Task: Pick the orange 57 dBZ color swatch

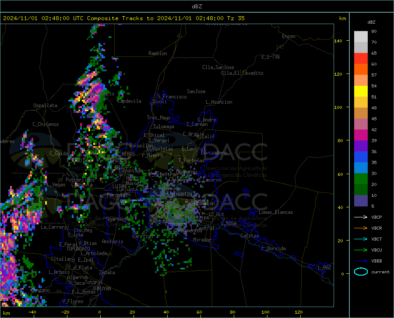Action: pyautogui.click(x=361, y=70)
